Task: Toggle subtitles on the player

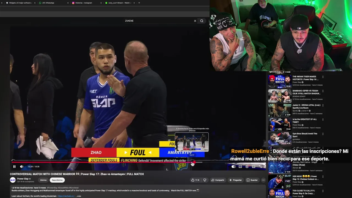Action: (x=240, y=167)
